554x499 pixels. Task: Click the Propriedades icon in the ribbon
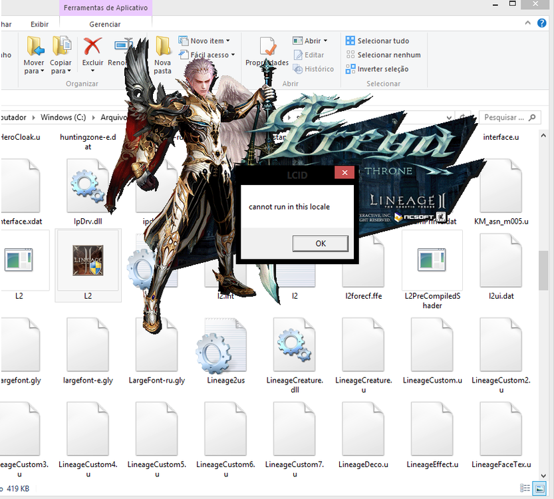(x=267, y=48)
